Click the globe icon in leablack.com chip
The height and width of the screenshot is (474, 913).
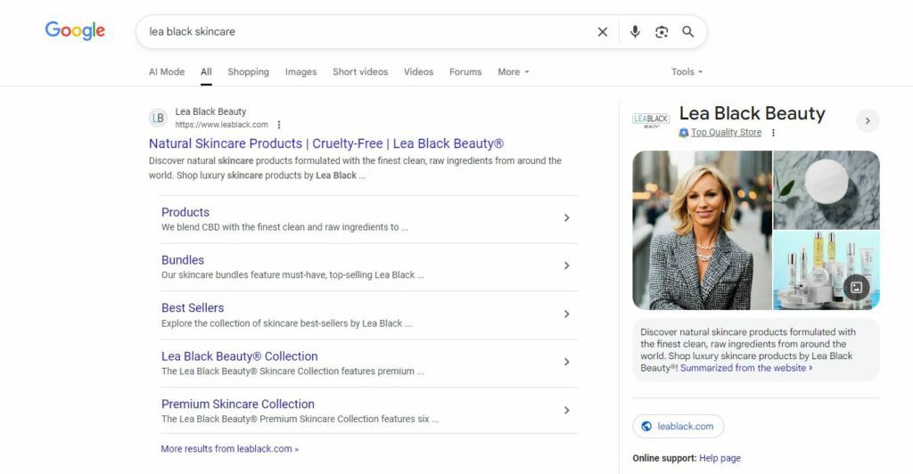646,426
